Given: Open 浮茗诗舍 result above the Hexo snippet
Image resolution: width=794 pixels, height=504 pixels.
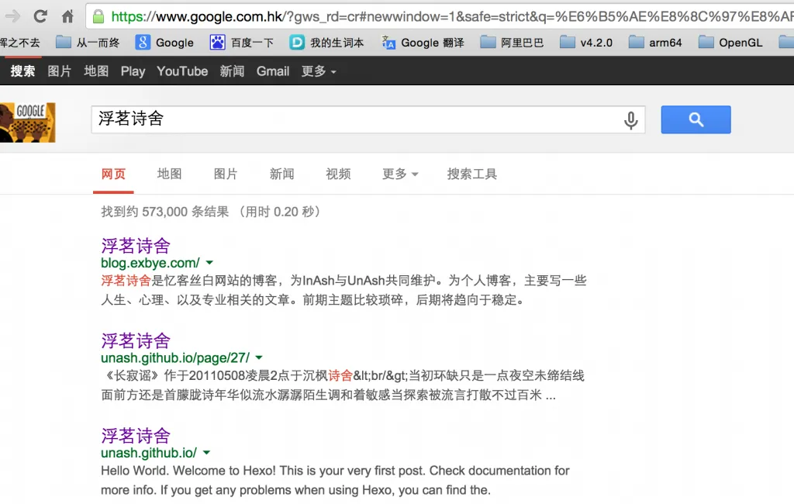Looking at the screenshot, I should (x=136, y=436).
